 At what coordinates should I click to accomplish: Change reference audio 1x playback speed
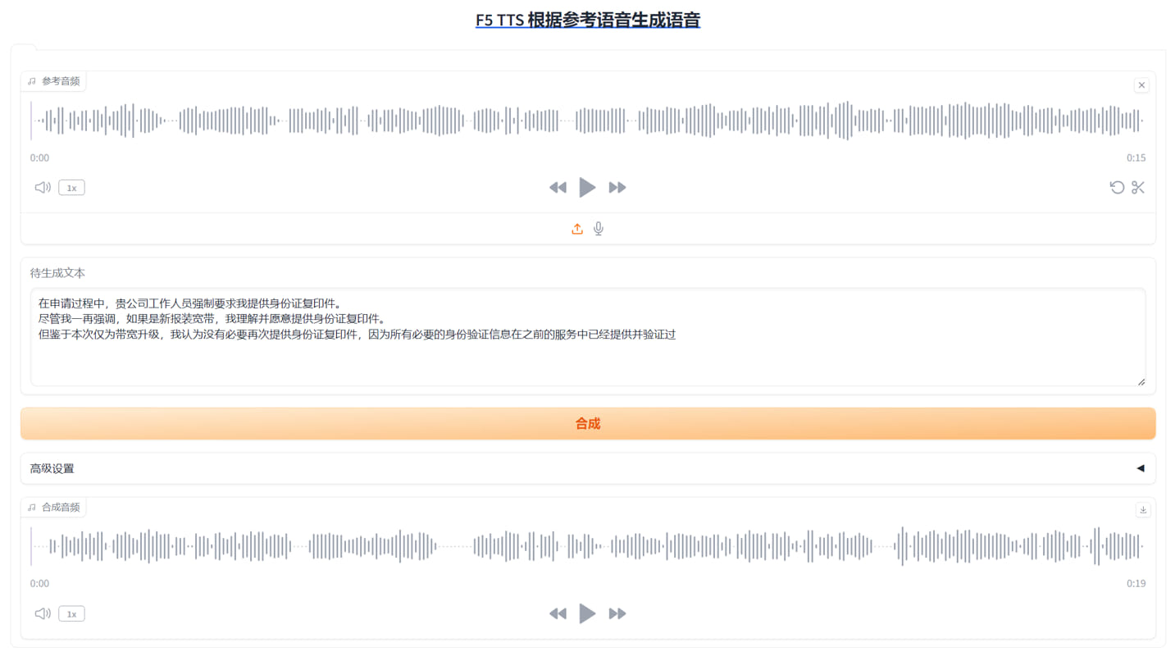[x=71, y=188]
